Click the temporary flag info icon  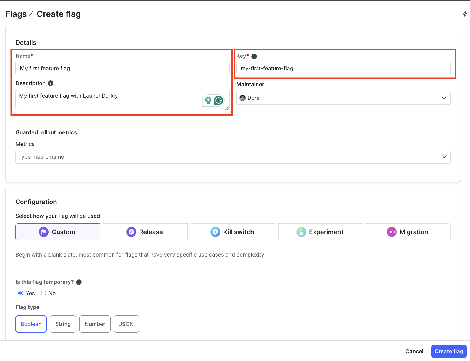[x=79, y=282]
